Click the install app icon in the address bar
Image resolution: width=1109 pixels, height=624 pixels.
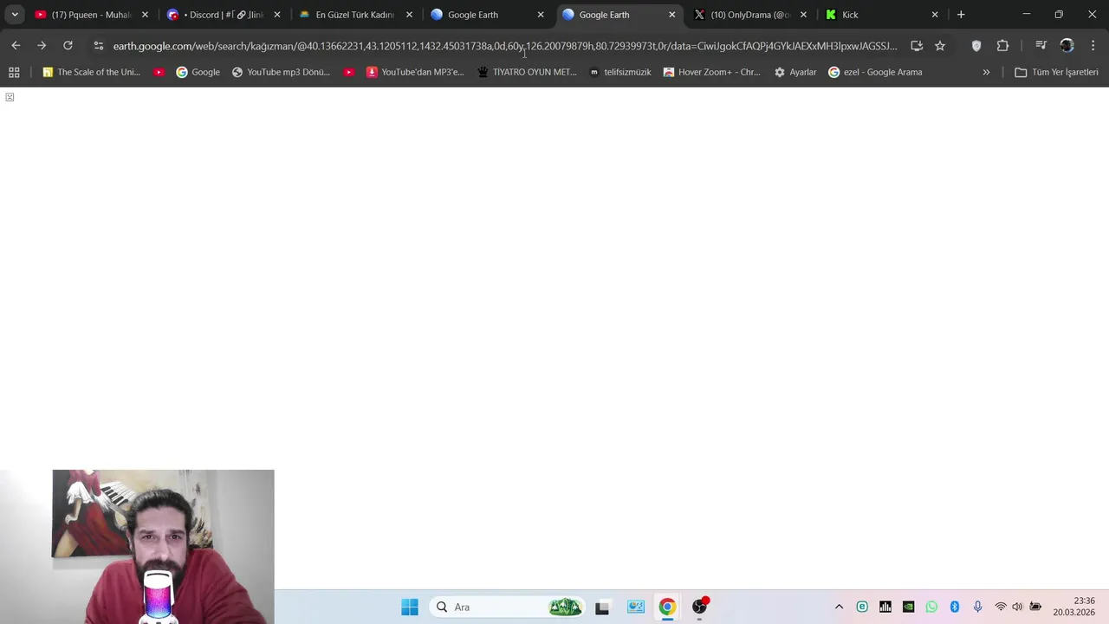917,46
